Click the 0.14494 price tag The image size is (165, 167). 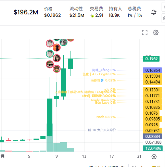152,82
